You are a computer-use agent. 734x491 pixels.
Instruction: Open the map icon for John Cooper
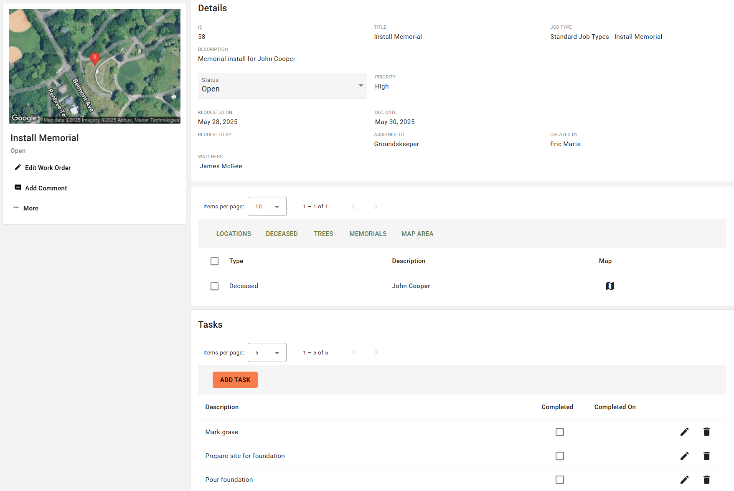click(610, 286)
